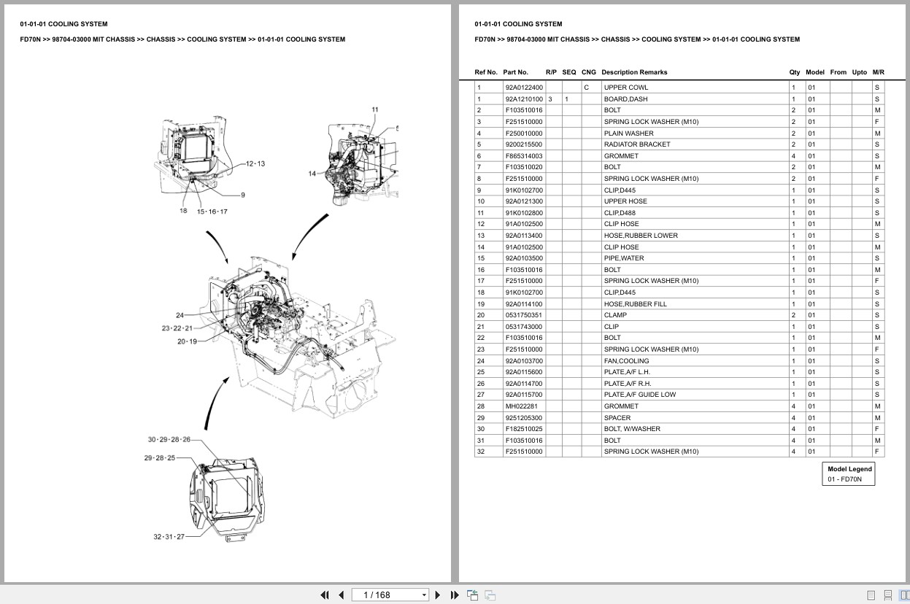Select the SPACER description
The image size is (910, 604).
[617, 418]
